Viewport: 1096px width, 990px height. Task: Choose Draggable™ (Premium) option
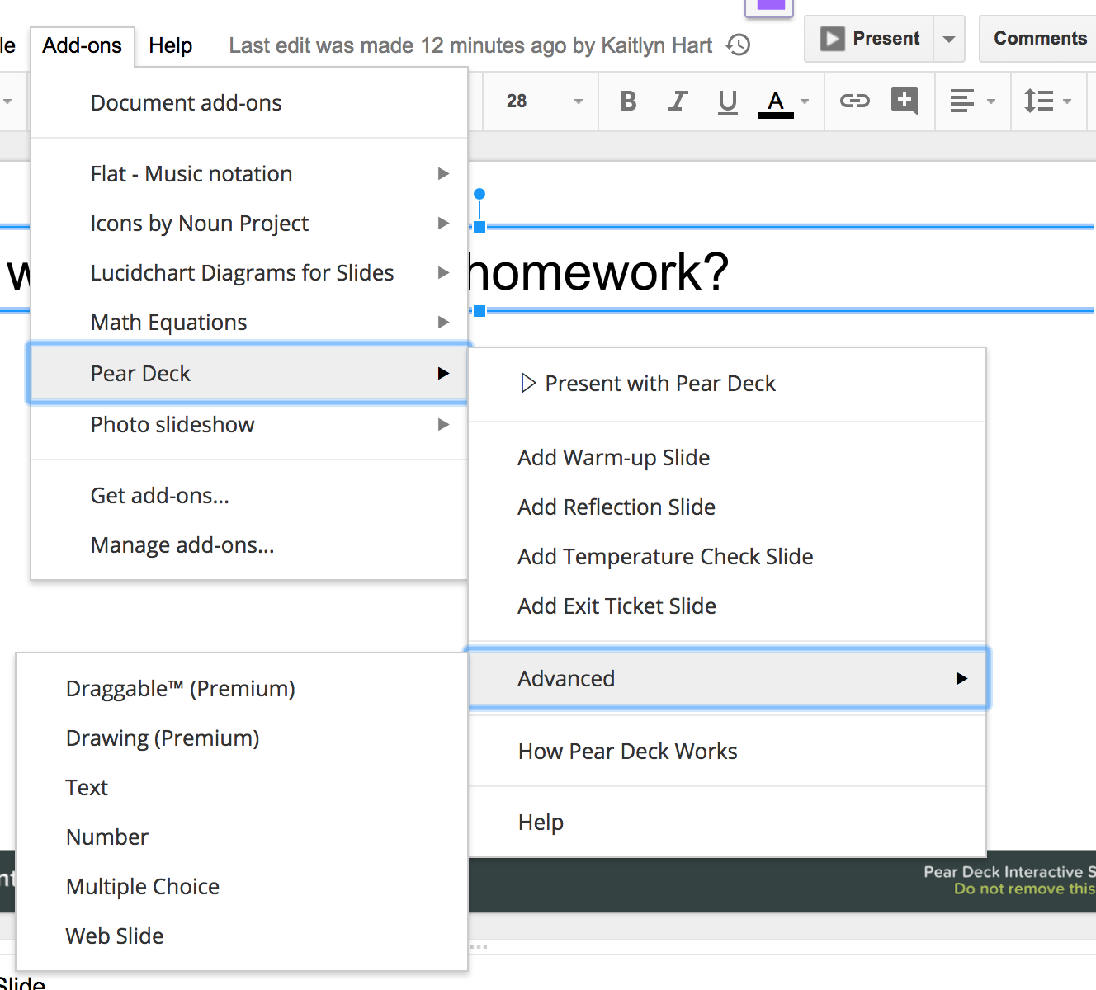pos(242,689)
